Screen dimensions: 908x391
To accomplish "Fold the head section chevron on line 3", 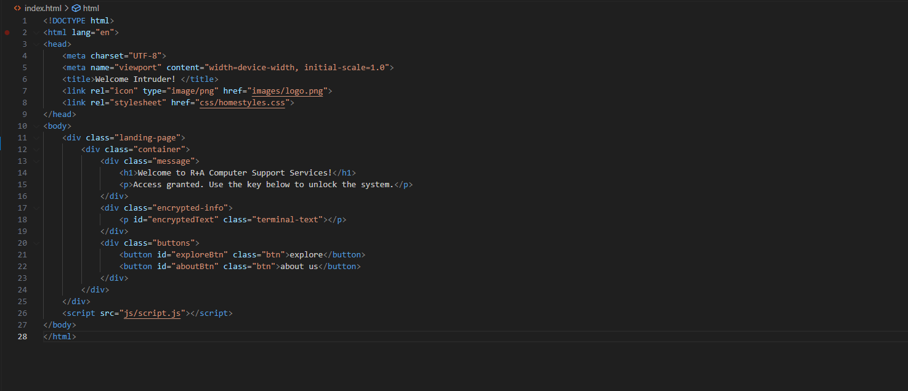I will (x=35, y=44).
